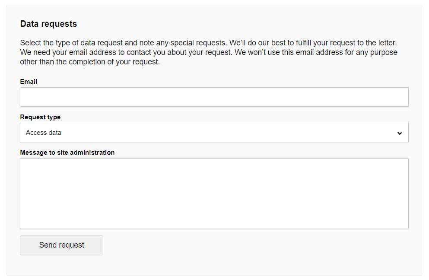Click the middle of Request type combo box
Screen dimensions: 429x280
(214, 133)
